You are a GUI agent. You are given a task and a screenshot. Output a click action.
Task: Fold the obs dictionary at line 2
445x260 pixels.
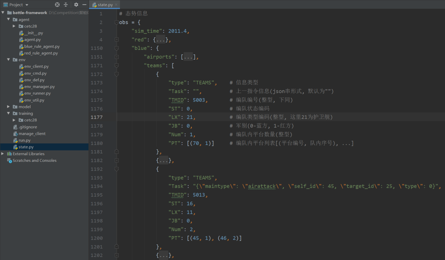117,22
